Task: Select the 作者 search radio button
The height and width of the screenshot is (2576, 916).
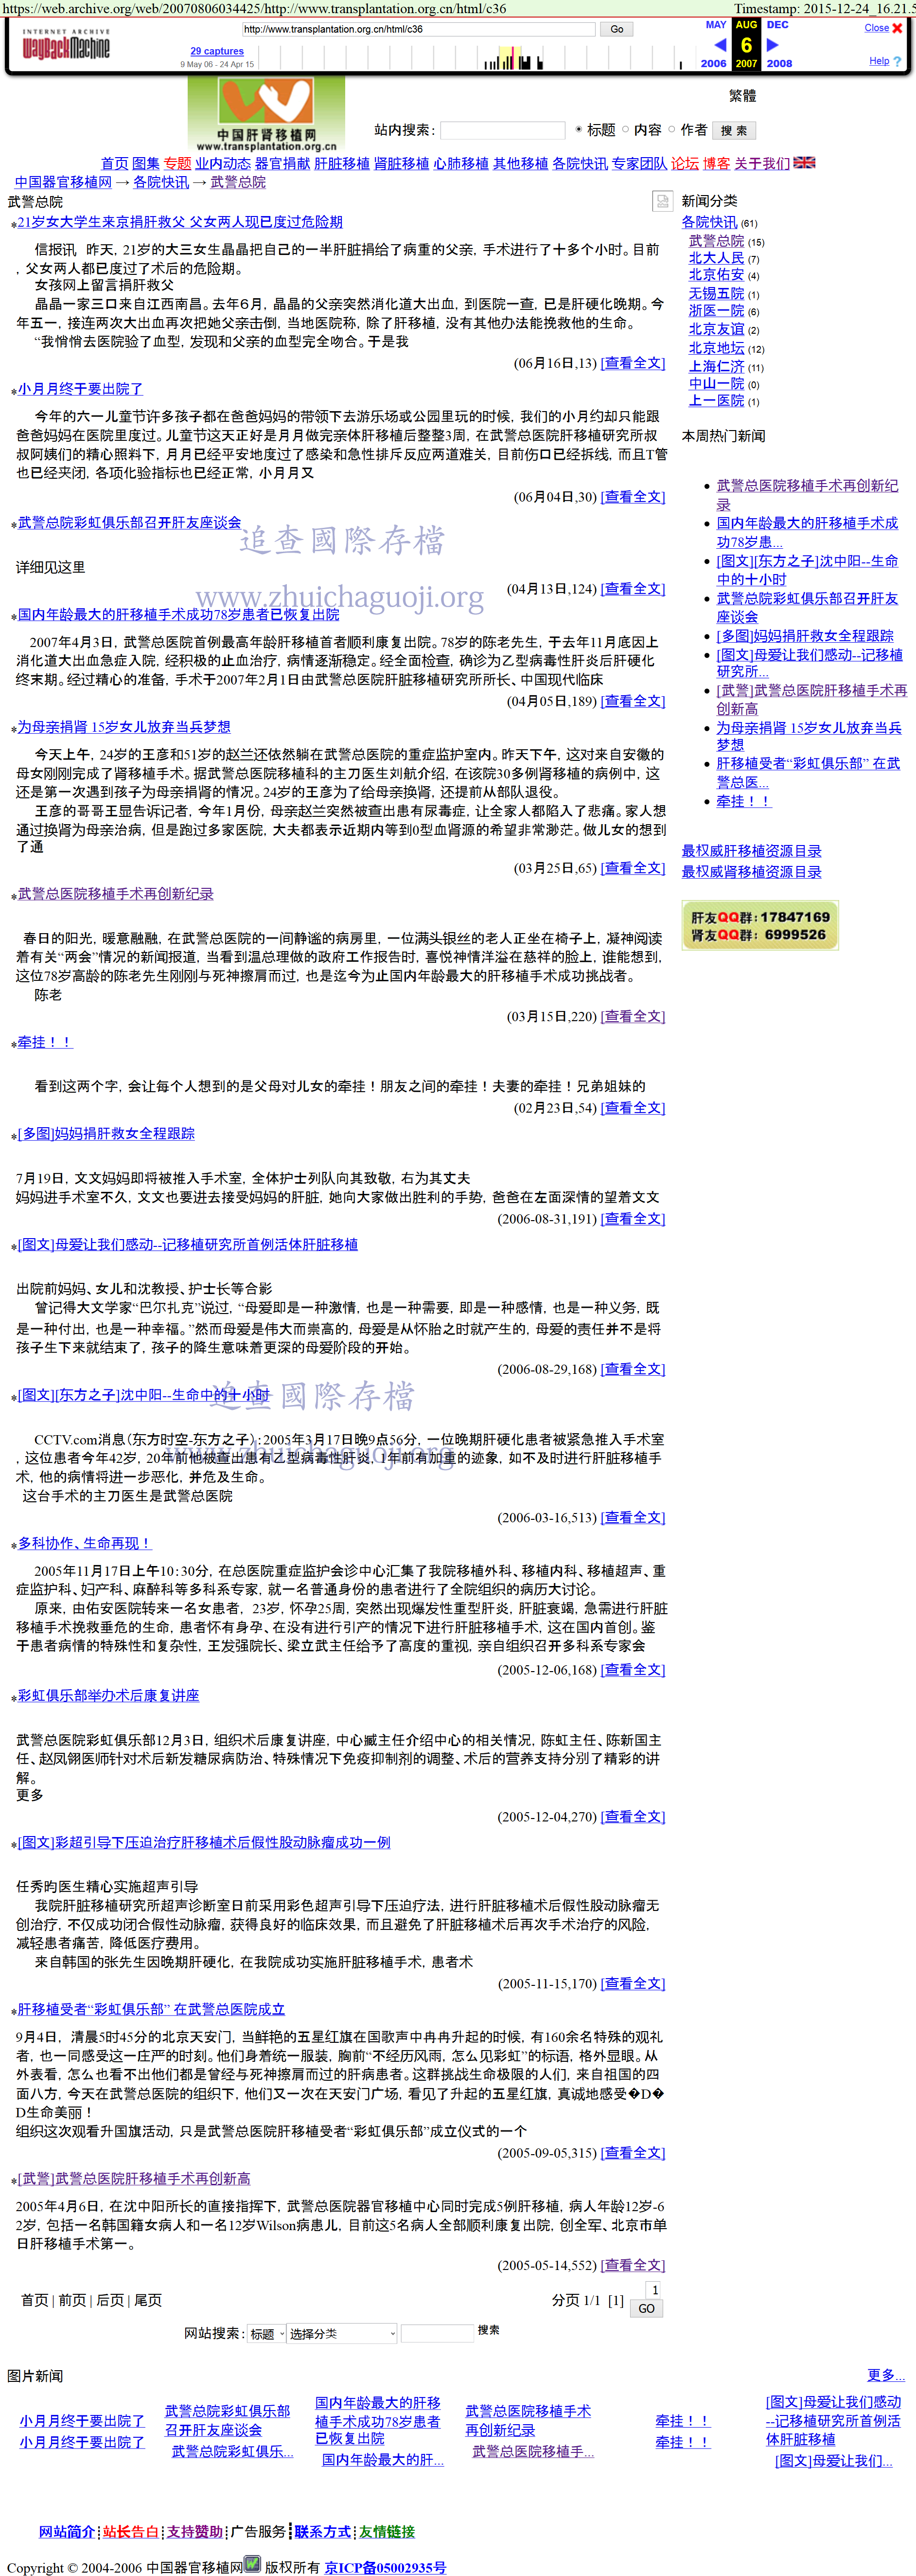Action: (671, 130)
